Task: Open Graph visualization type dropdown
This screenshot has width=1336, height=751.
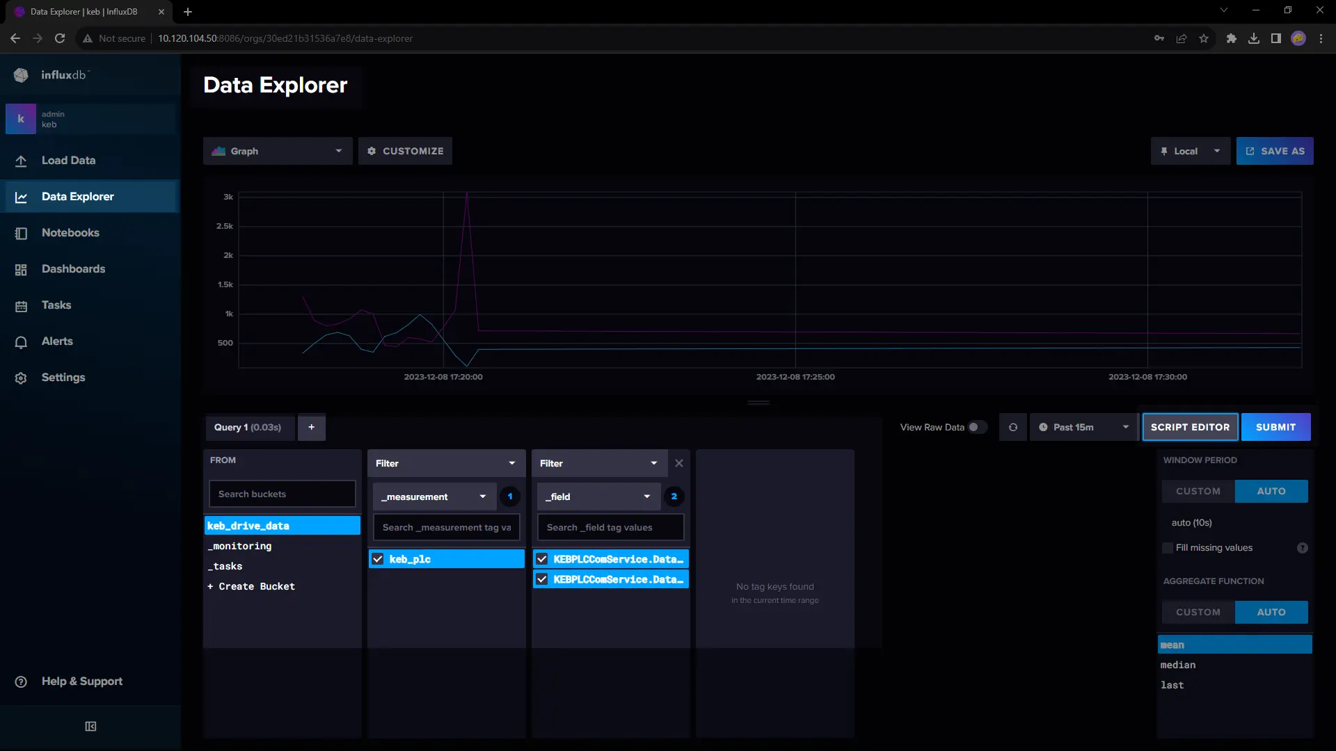Action: tap(278, 151)
